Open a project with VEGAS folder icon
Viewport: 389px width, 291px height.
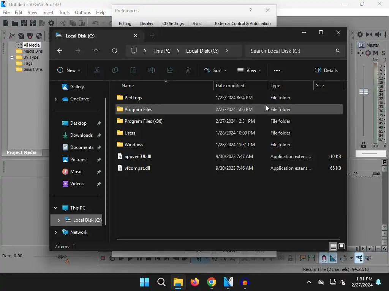15,23
